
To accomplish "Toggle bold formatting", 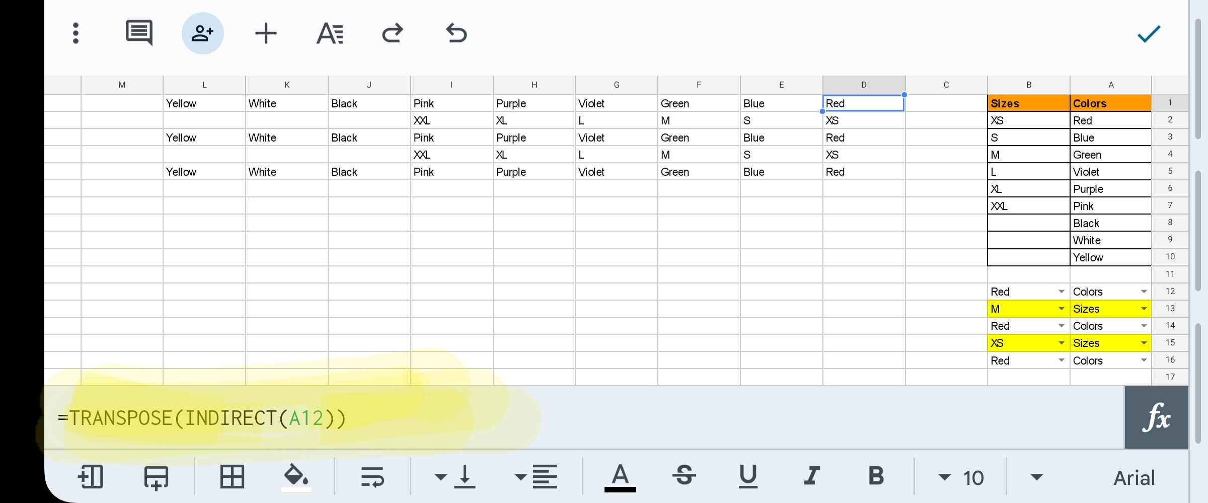I will [876, 477].
